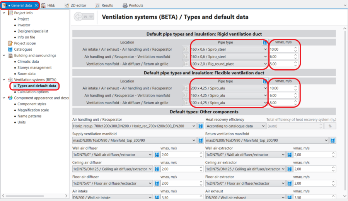348x201 pixels.
Task: Click catalogue icon beside Return ventilation manifold
Action: pyautogui.click(x=333, y=140)
